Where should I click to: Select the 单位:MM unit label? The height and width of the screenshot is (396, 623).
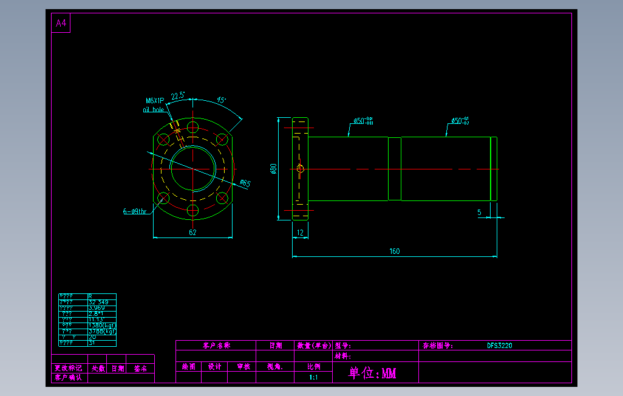[372, 373]
